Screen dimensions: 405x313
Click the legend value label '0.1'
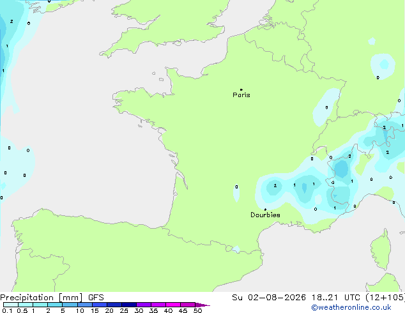point(7,310)
